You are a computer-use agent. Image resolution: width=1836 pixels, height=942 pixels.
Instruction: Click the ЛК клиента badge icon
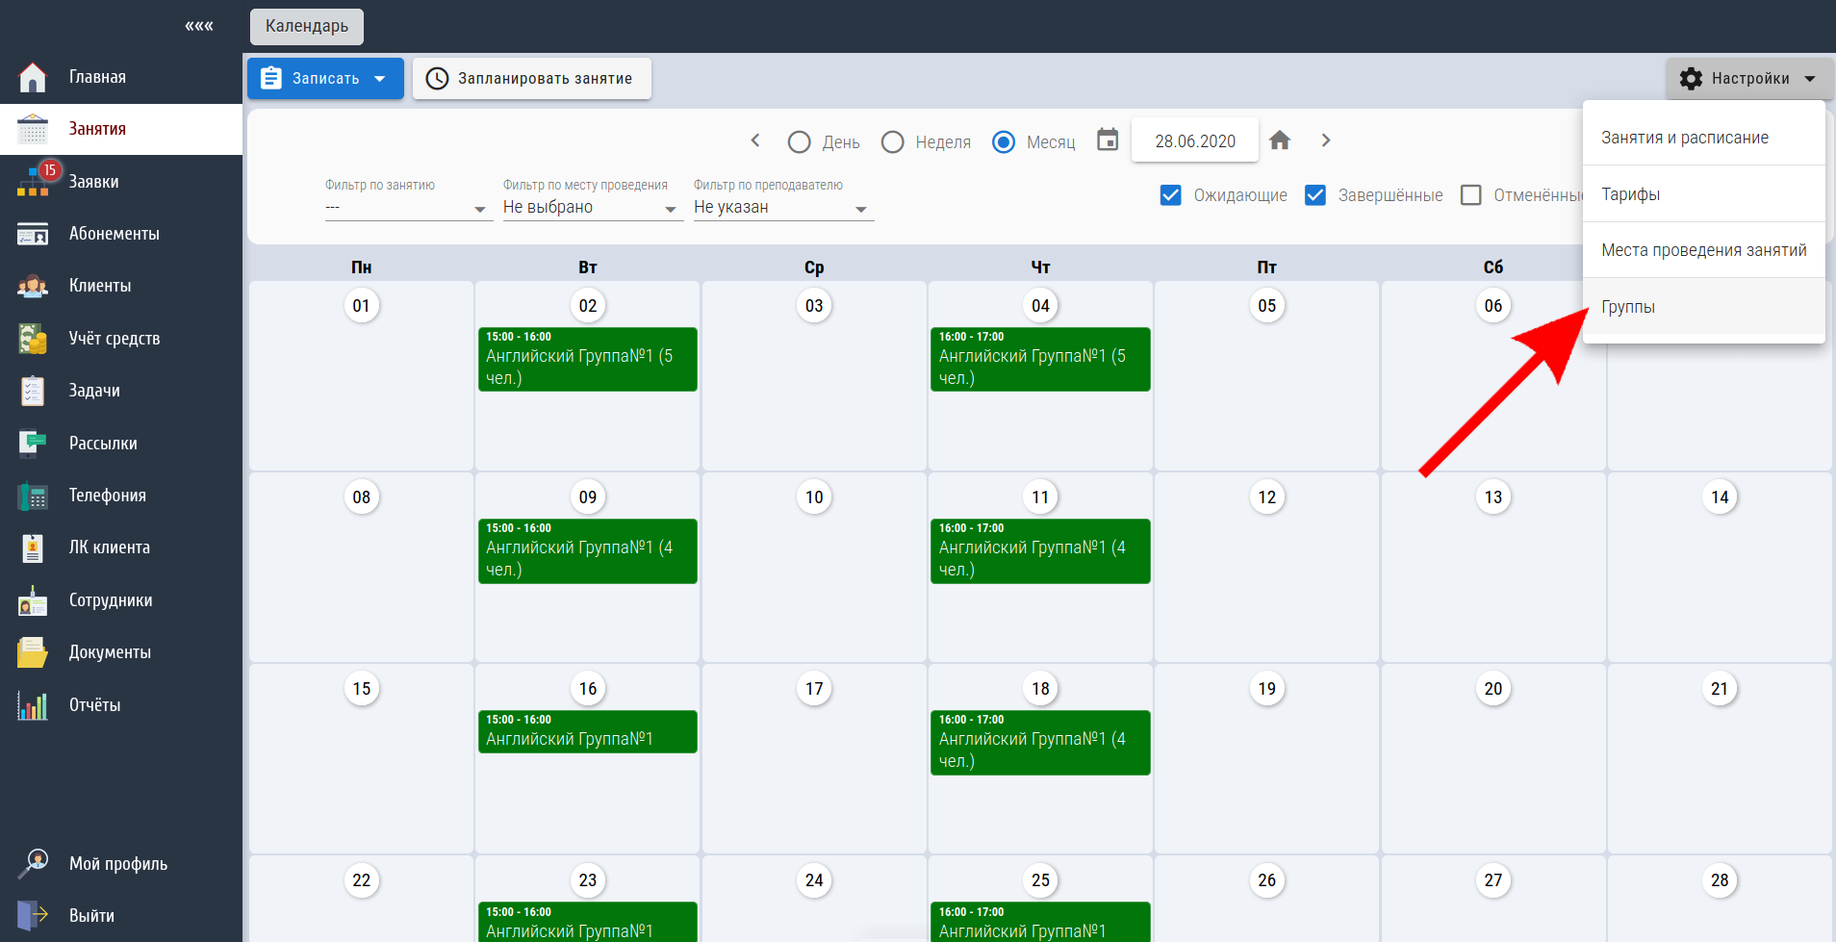[x=33, y=547]
